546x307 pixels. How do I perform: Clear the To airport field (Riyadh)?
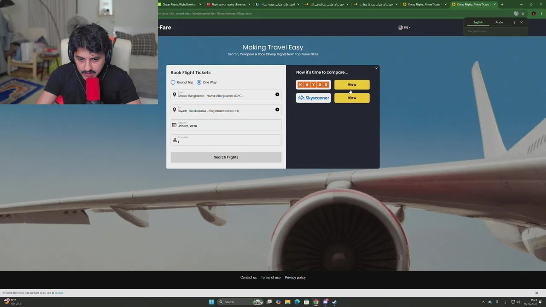pos(277,110)
